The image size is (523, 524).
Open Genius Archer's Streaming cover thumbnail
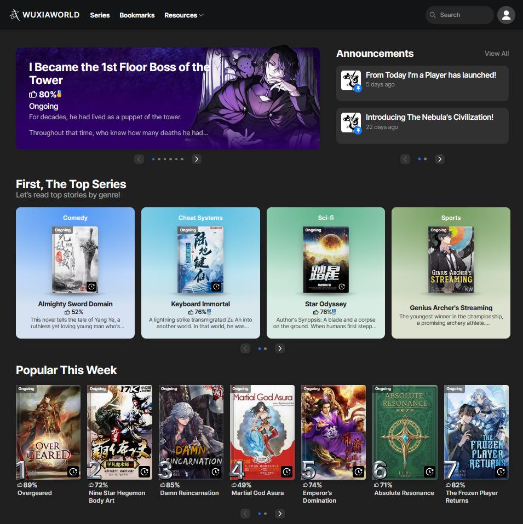coord(451,260)
